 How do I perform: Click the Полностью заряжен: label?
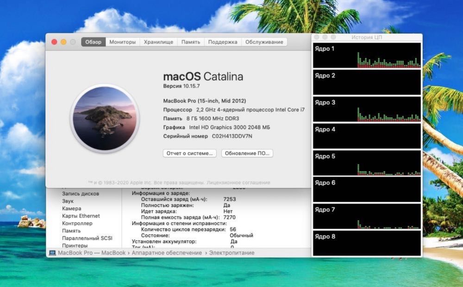tap(168, 205)
